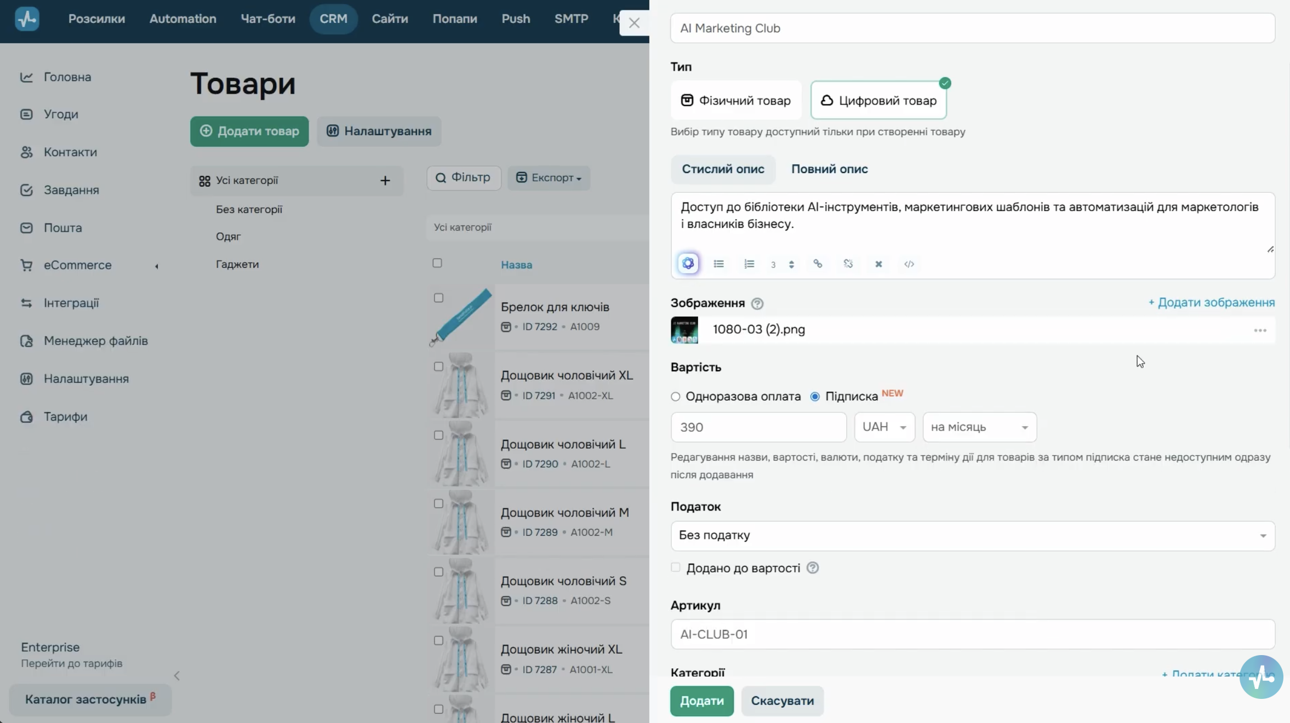The height and width of the screenshot is (723, 1290).
Task: Add a new category with the plus icon
Action: tap(385, 180)
